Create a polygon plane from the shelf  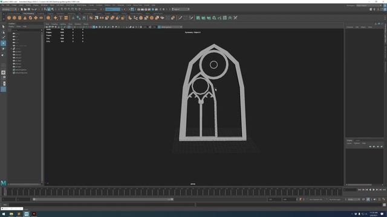(36, 17)
